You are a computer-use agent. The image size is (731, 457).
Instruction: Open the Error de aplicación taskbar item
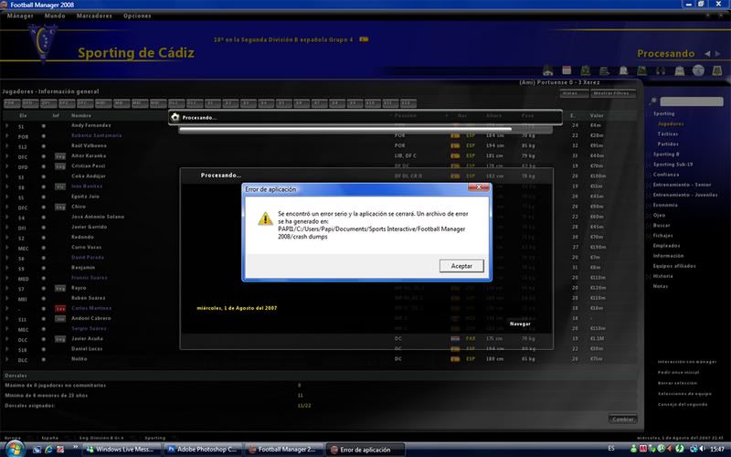coord(365,450)
